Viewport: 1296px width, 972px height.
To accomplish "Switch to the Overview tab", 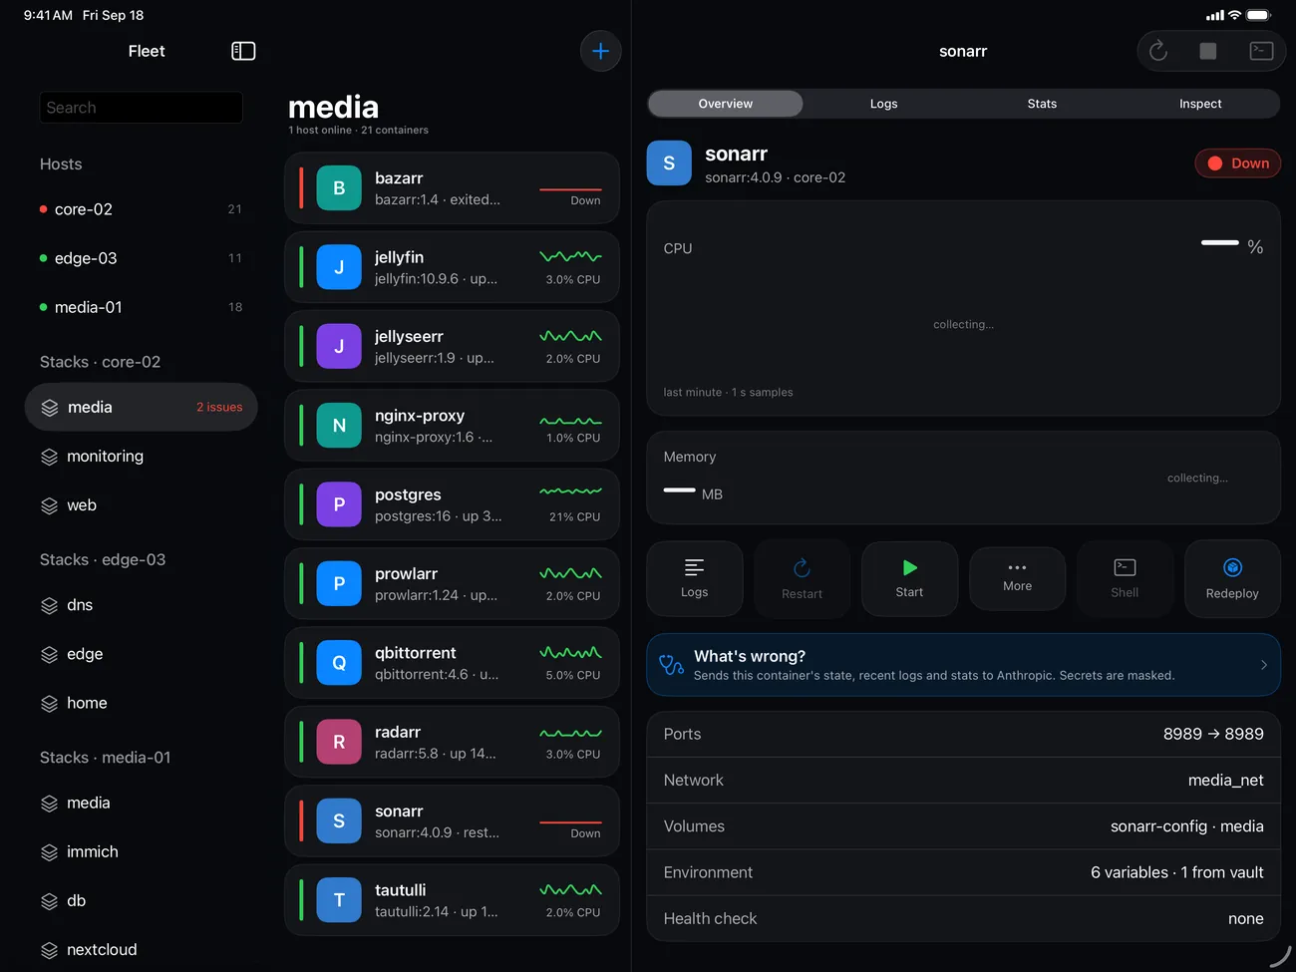I will [x=726, y=104].
